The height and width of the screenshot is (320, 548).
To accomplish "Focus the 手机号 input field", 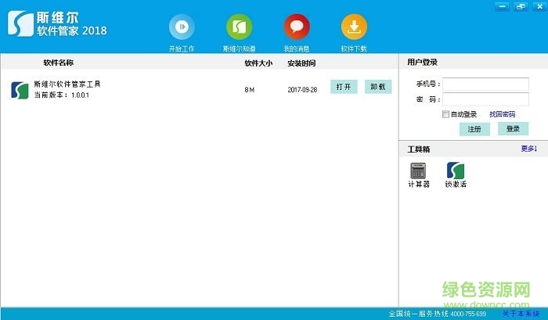I will (x=485, y=84).
